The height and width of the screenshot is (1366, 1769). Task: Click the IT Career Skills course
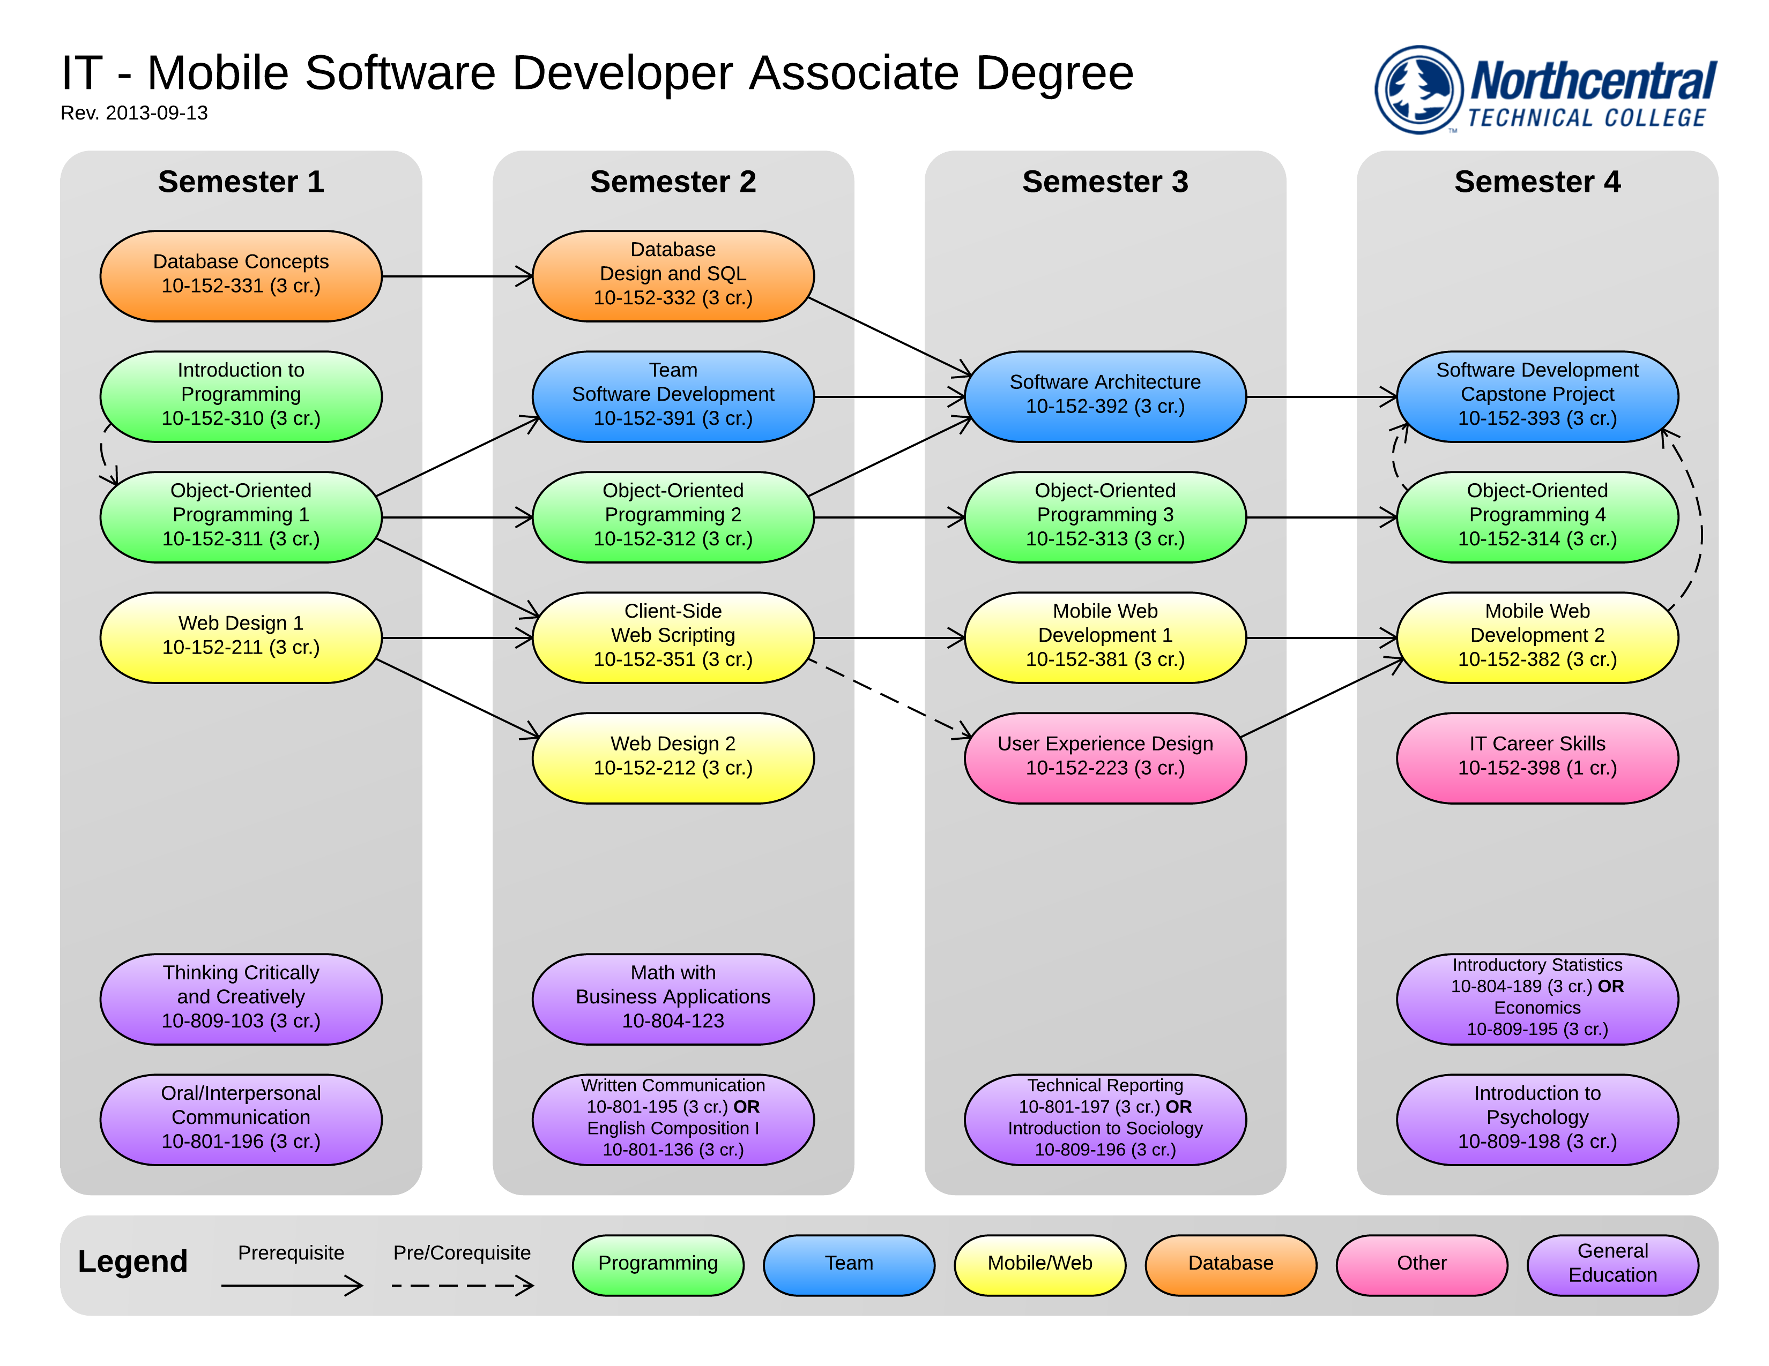pos(1536,756)
